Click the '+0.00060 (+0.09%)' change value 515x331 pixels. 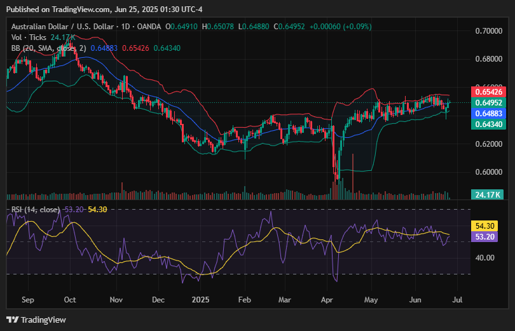341,27
